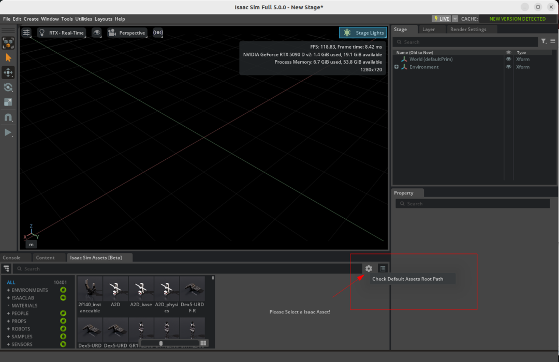Click the RTX - Real-Time renderer button
Image resolution: width=559 pixels, height=362 pixels.
click(x=61, y=33)
